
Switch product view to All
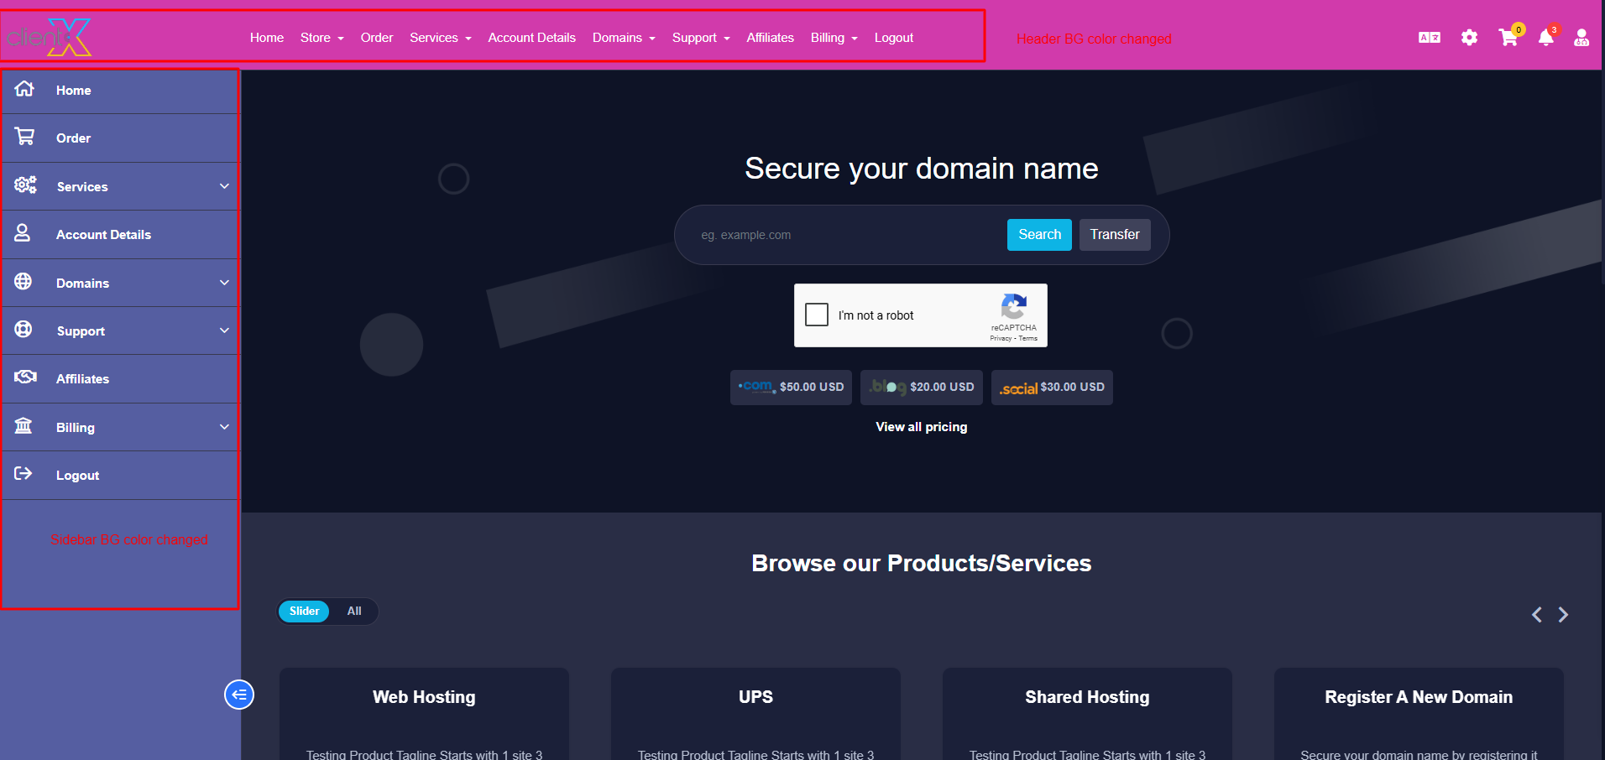[x=354, y=612]
